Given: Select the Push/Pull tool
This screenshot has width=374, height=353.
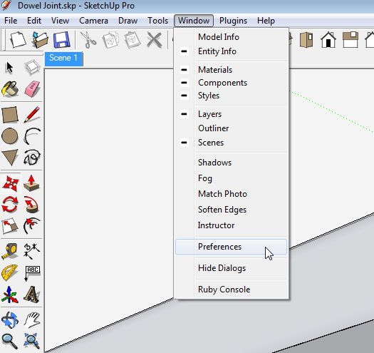Looking at the screenshot, I should 32,183.
